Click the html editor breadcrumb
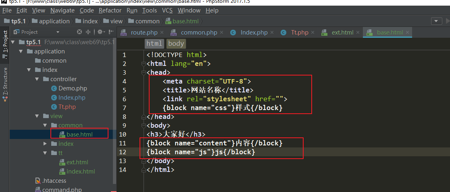The width and height of the screenshot is (450, 192). click(x=154, y=43)
